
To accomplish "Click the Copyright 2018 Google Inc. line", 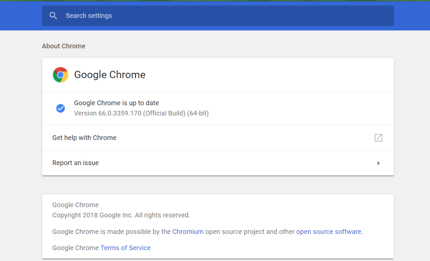I will [x=121, y=215].
